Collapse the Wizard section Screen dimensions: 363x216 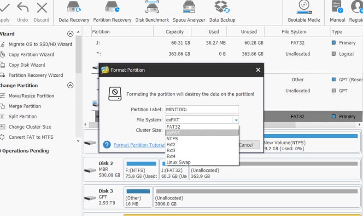[70, 34]
